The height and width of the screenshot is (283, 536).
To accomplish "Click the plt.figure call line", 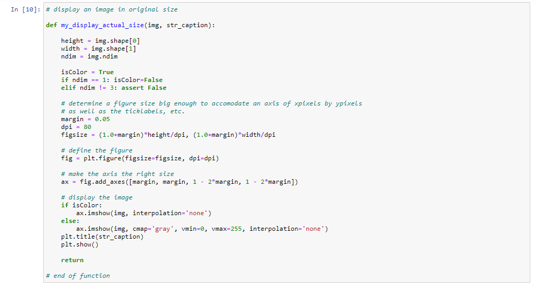I will [x=140, y=159].
